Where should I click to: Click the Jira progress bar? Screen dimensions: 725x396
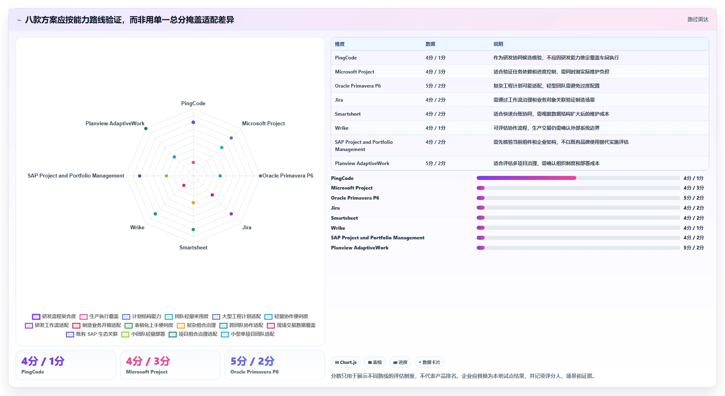point(578,208)
